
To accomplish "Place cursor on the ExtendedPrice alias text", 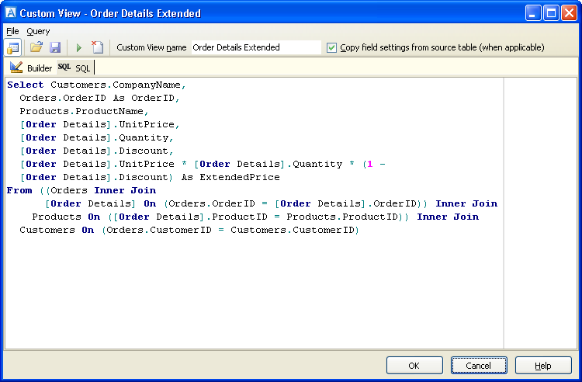I will click(x=240, y=177).
